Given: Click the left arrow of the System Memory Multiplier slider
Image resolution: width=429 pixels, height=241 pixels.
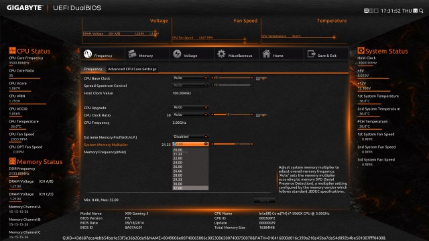Looking at the screenshot, I should click(212, 144).
